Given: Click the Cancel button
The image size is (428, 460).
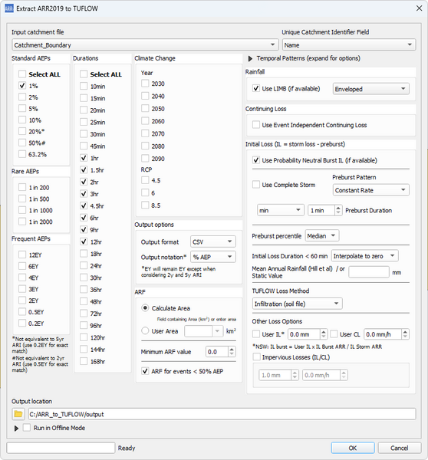Looking at the screenshot, I should pyautogui.click(x=400, y=448).
